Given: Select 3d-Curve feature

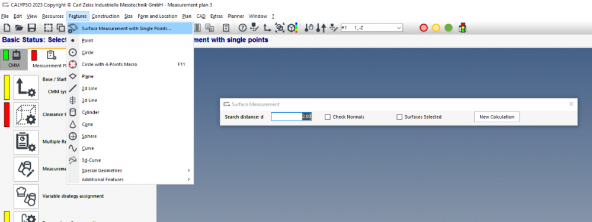Looking at the screenshot, I should click(130, 160).
